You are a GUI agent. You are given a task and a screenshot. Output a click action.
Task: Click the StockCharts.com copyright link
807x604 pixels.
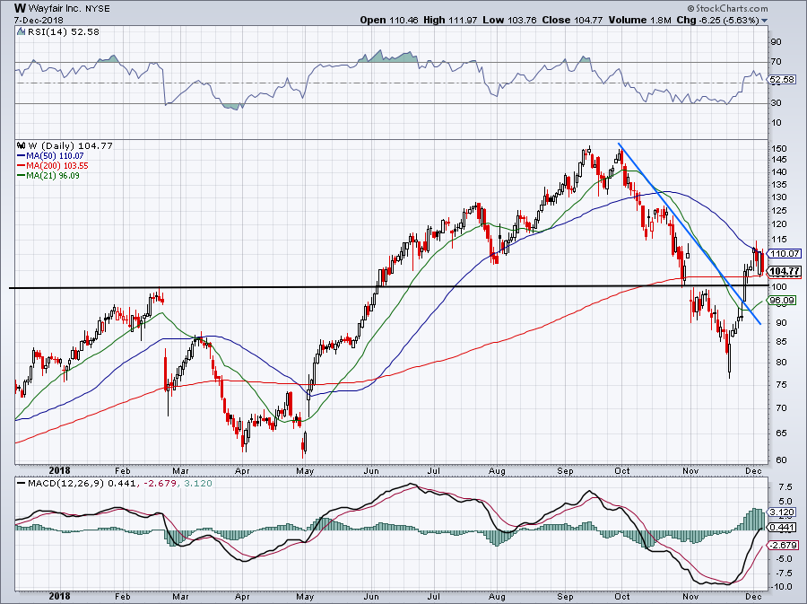click(727, 8)
